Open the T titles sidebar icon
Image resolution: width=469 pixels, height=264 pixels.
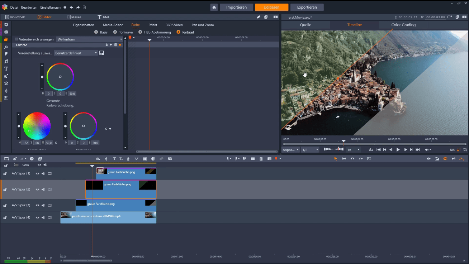(x=6, y=68)
